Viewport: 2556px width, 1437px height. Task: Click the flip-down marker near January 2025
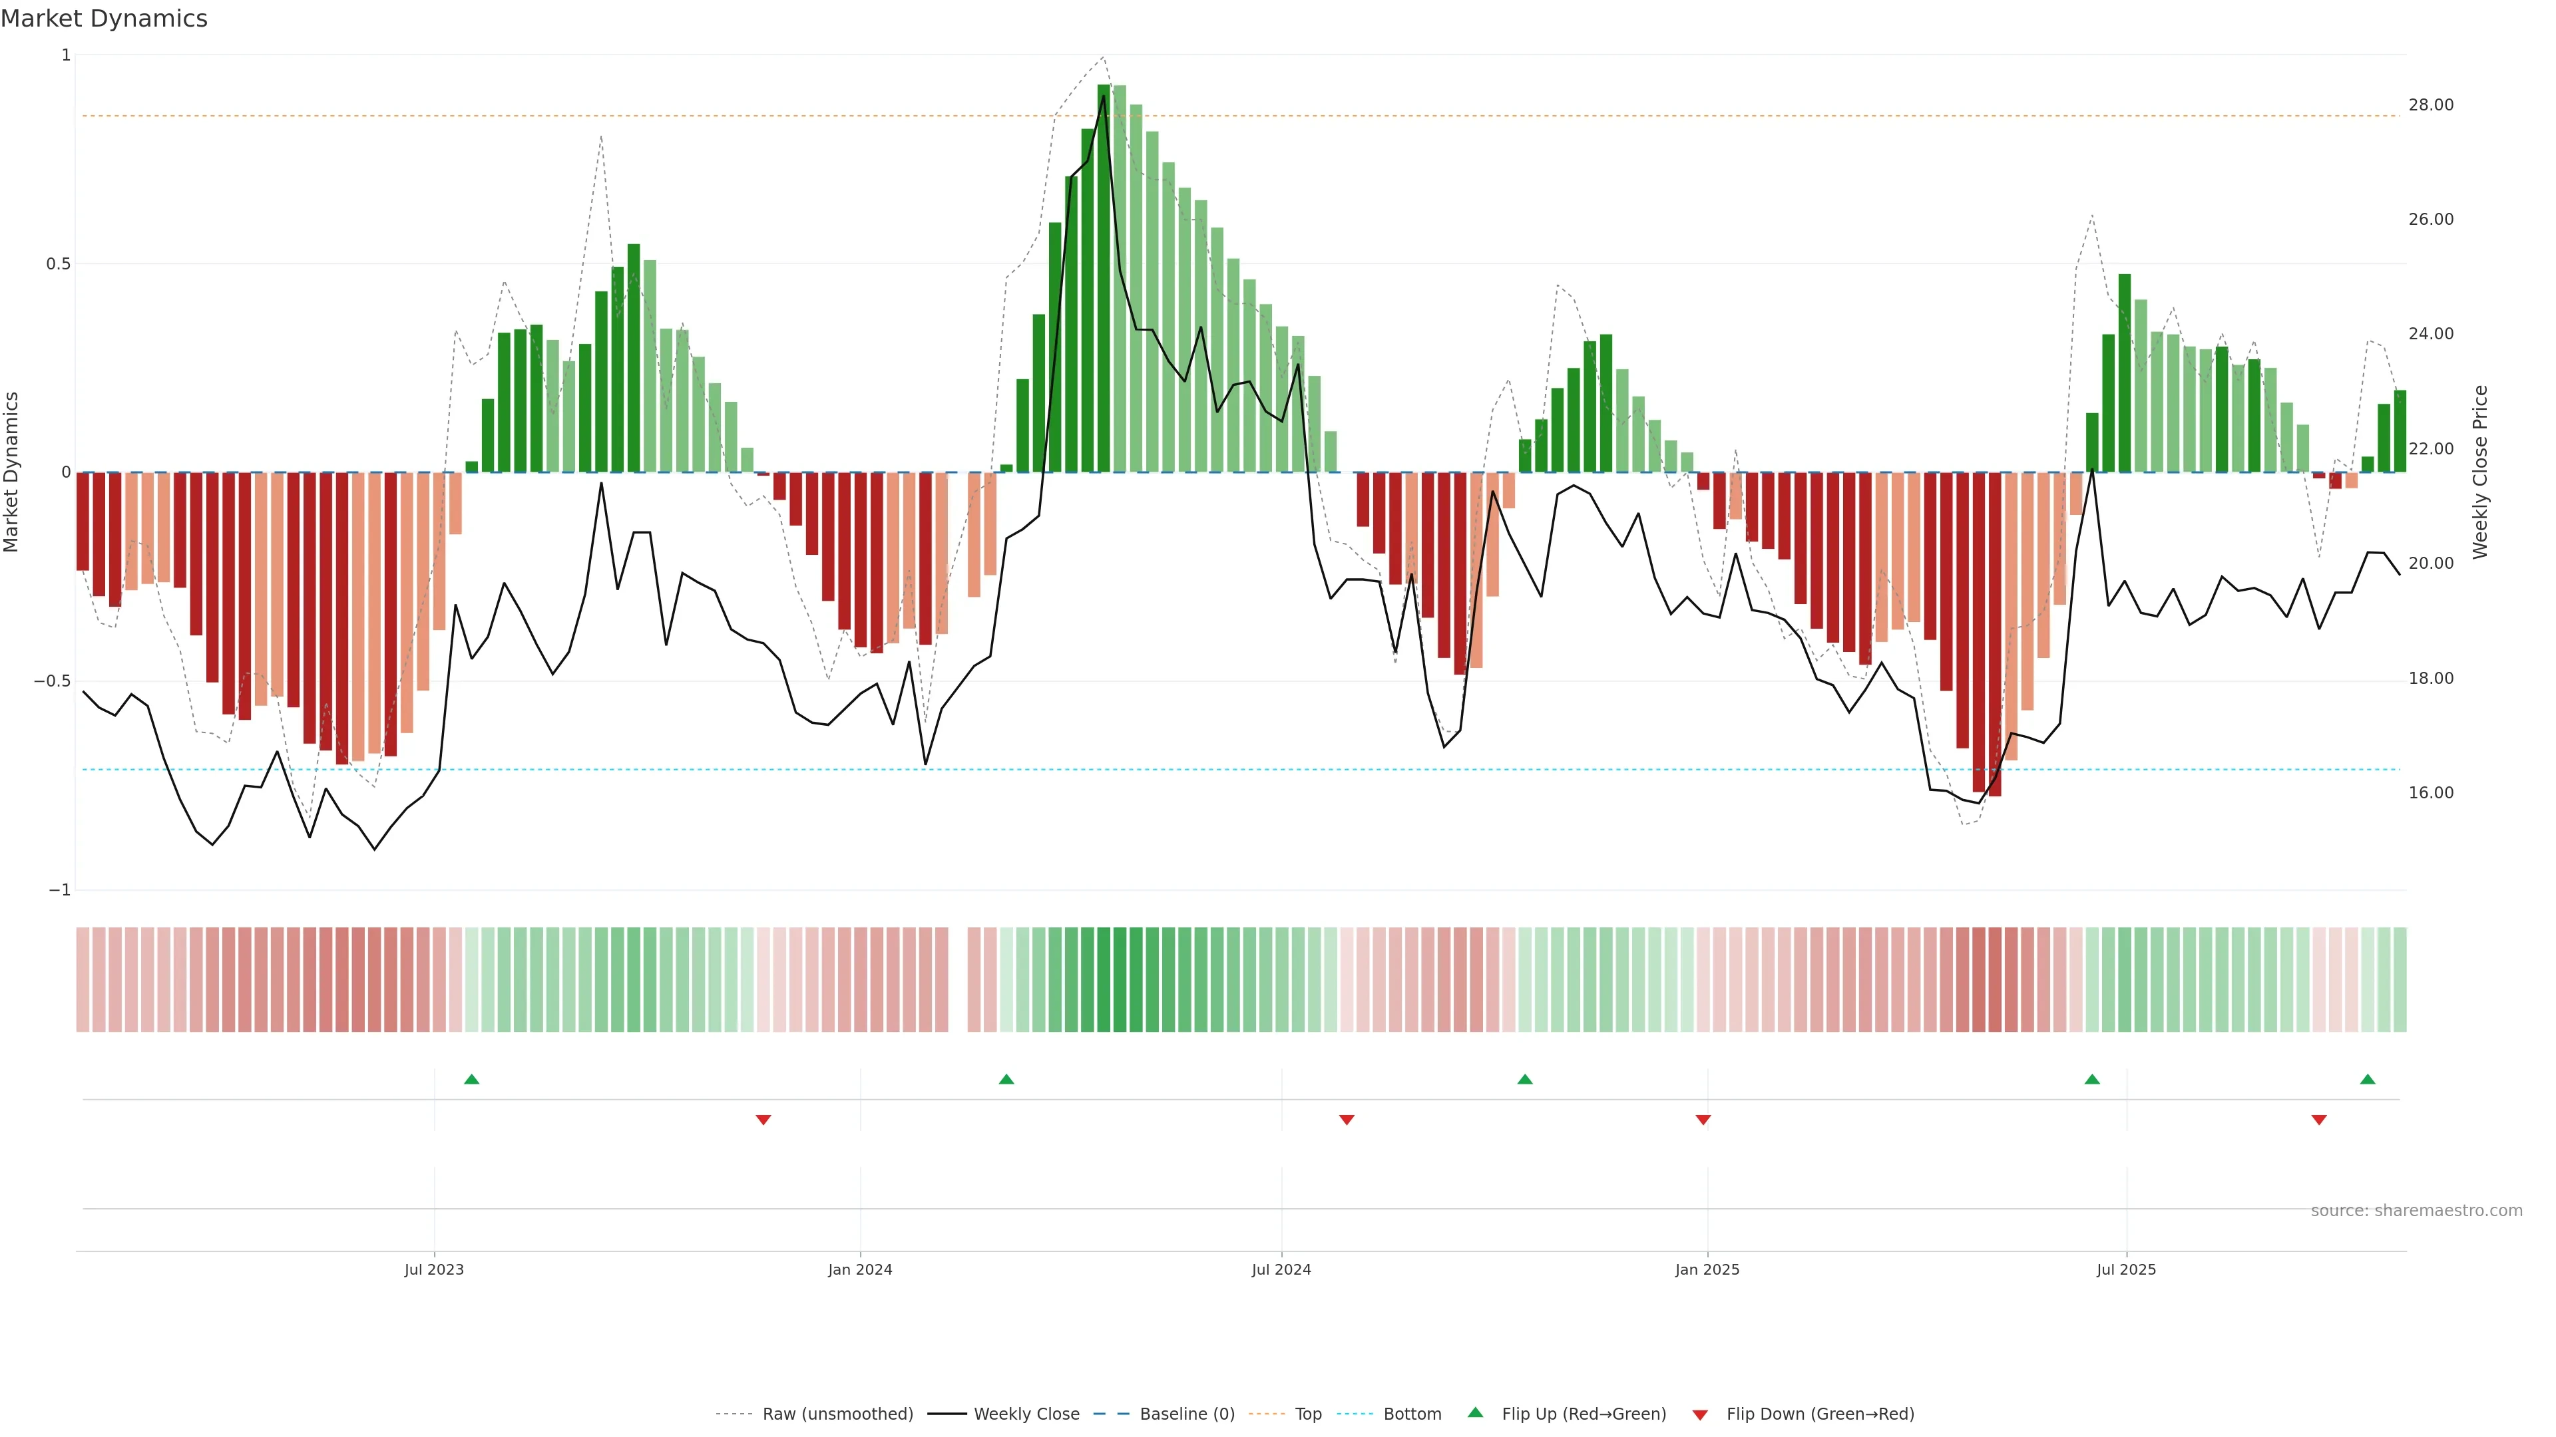click(1703, 1120)
